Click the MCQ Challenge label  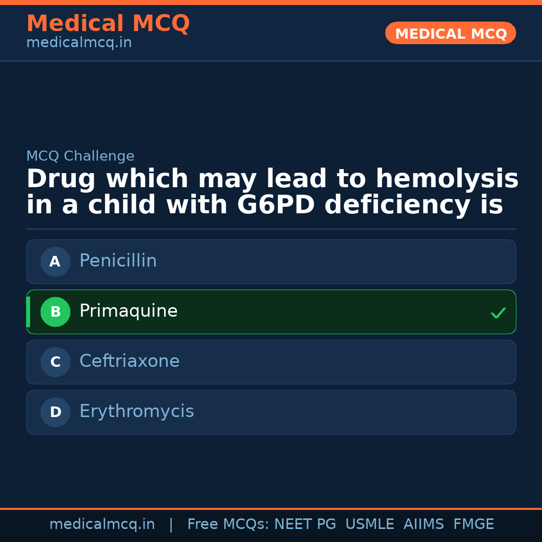pyautogui.click(x=80, y=156)
